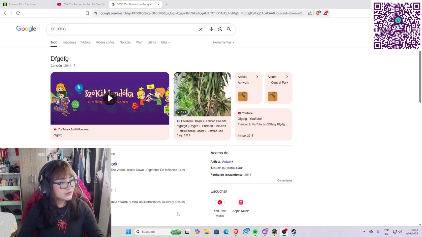Switch to Noticias tab
Screen dimensions: 422x237
125,42
